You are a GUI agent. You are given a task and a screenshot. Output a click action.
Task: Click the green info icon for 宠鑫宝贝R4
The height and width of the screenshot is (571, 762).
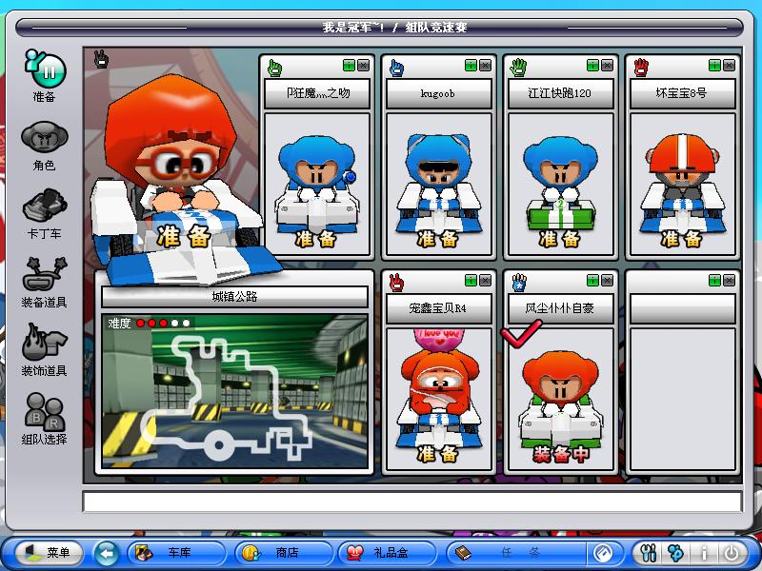point(471,280)
